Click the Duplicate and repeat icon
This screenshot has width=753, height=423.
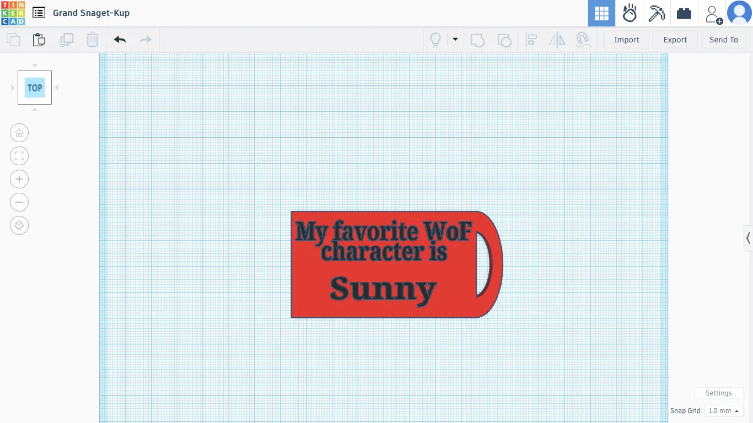(66, 40)
